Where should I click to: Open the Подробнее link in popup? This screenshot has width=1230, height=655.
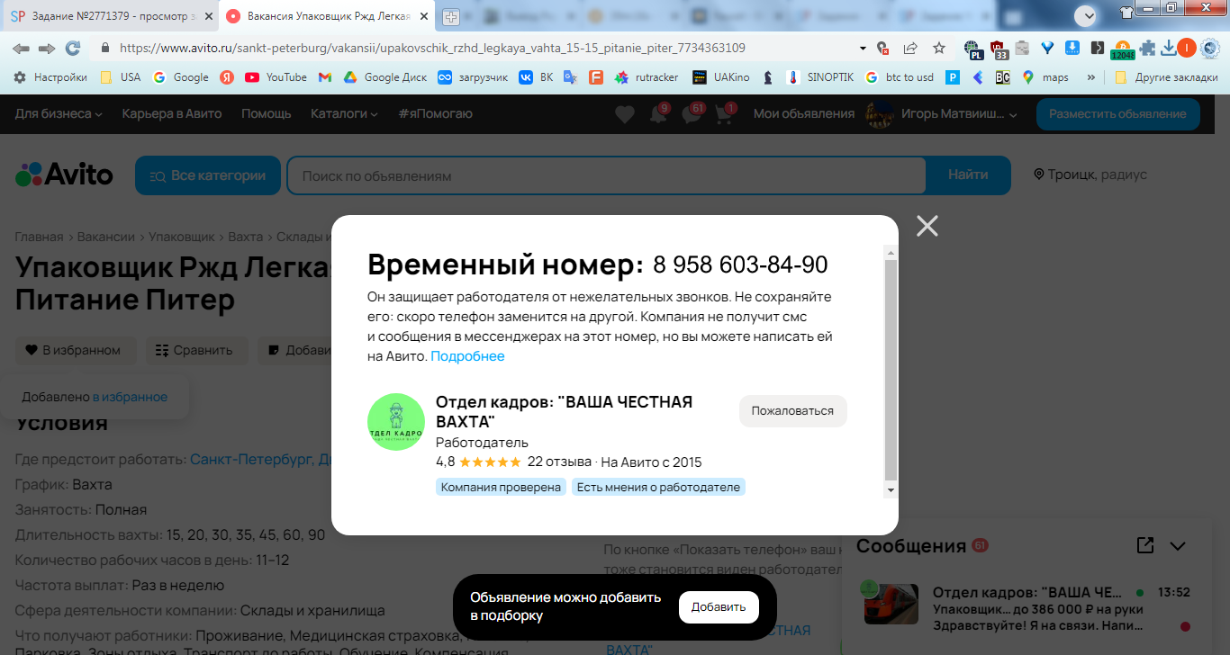pyautogui.click(x=467, y=356)
